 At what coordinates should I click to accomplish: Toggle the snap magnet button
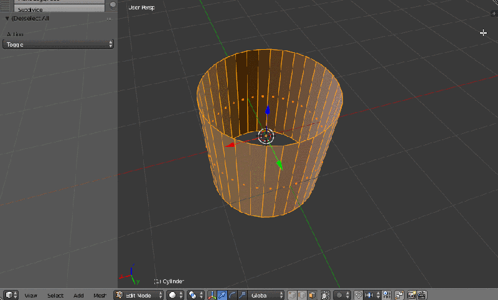click(x=359, y=295)
